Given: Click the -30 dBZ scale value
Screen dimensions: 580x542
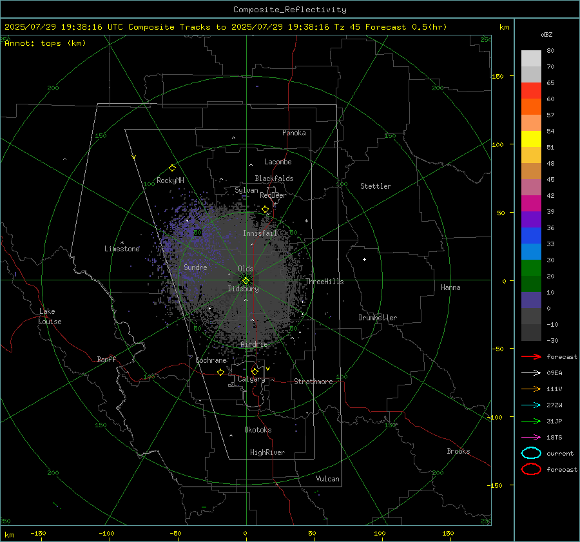Looking at the screenshot, I should [552, 340].
